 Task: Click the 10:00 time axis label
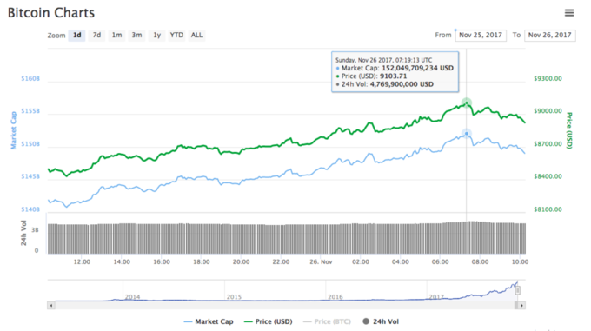click(520, 261)
